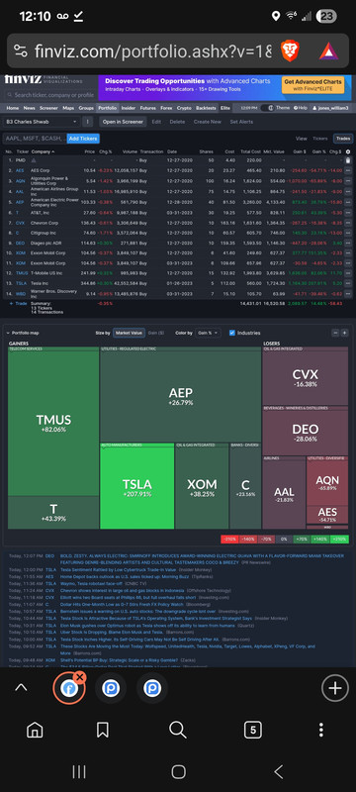
Task: Switch view to Trades
Action: point(343,139)
